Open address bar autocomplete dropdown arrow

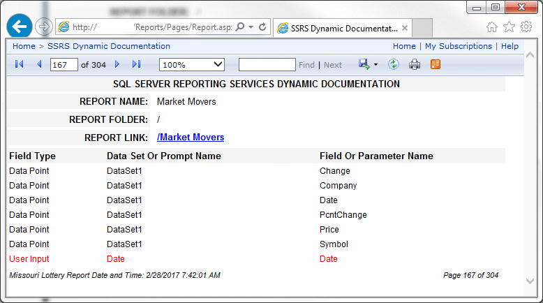(x=251, y=27)
